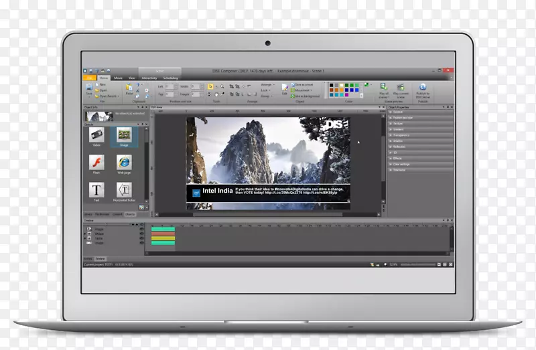The width and height of the screenshot is (536, 350).
Task: Adjust the zoom slider in status bar
Action: (x=417, y=264)
